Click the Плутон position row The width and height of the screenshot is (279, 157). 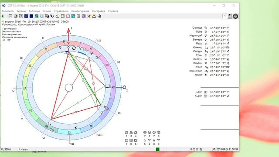[211, 63]
